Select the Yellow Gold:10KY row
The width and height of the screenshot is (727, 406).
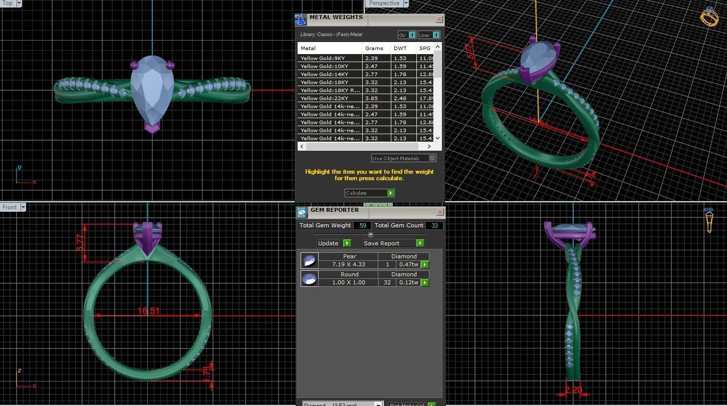point(366,66)
